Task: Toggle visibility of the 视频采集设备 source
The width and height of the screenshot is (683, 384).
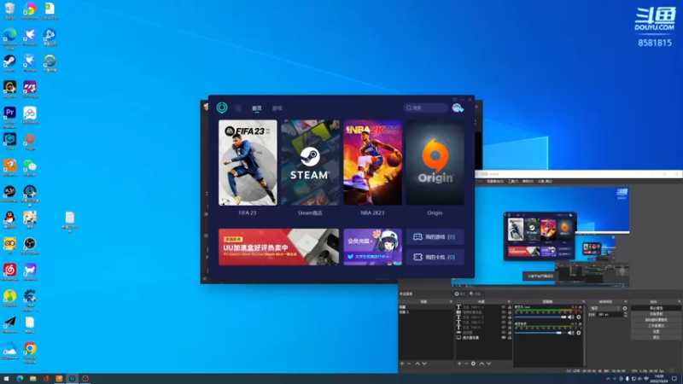Action: pyautogui.click(x=504, y=312)
